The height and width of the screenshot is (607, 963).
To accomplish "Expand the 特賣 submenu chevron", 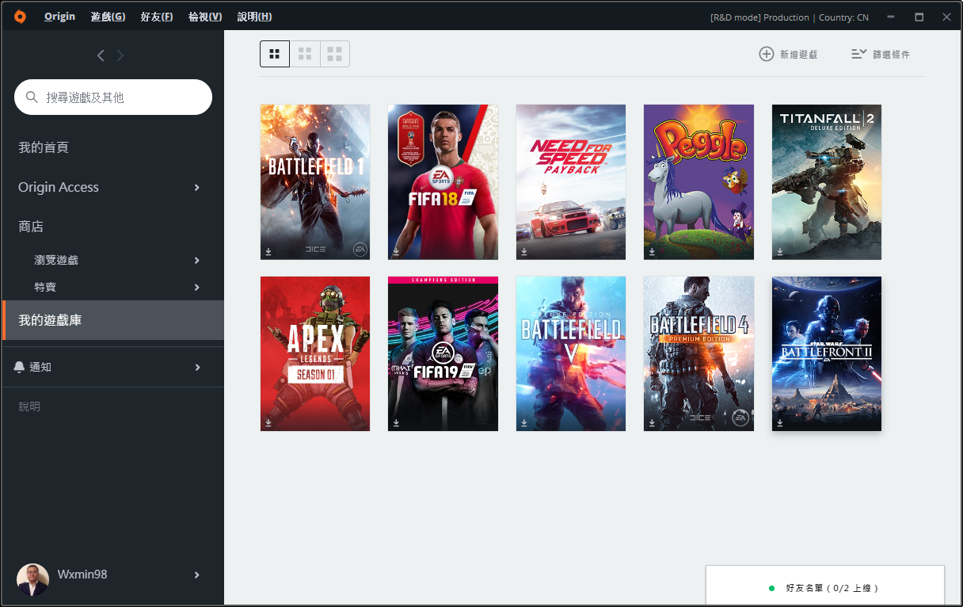I will click(x=197, y=287).
